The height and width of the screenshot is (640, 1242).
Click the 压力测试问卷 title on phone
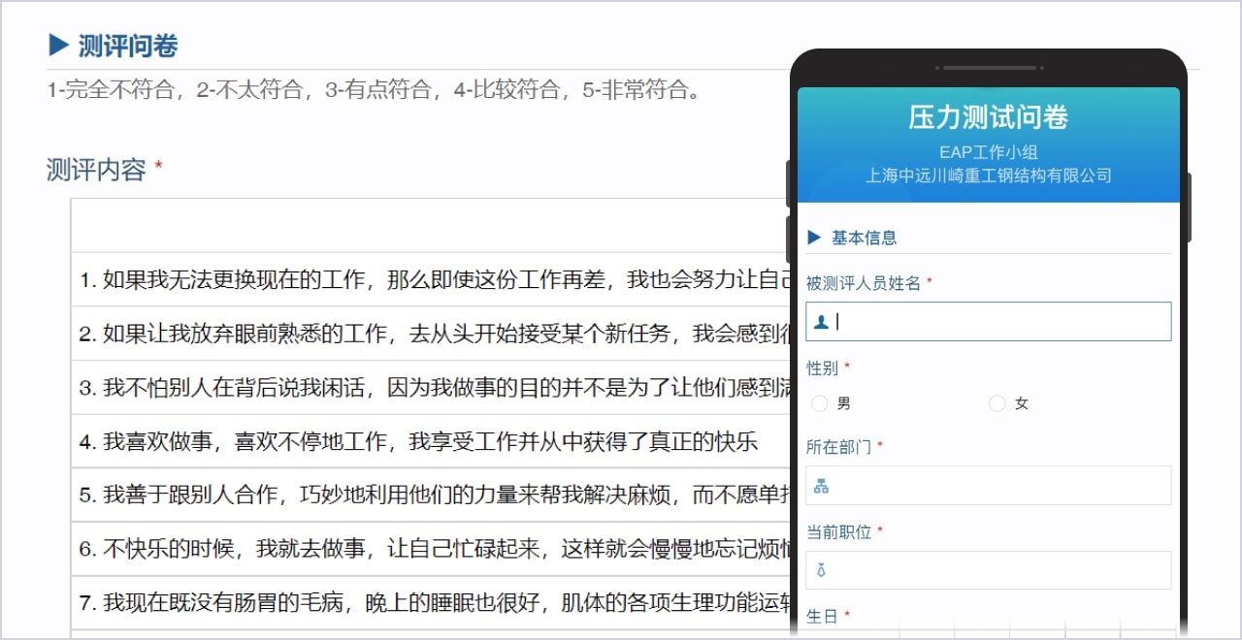pyautogui.click(x=988, y=118)
